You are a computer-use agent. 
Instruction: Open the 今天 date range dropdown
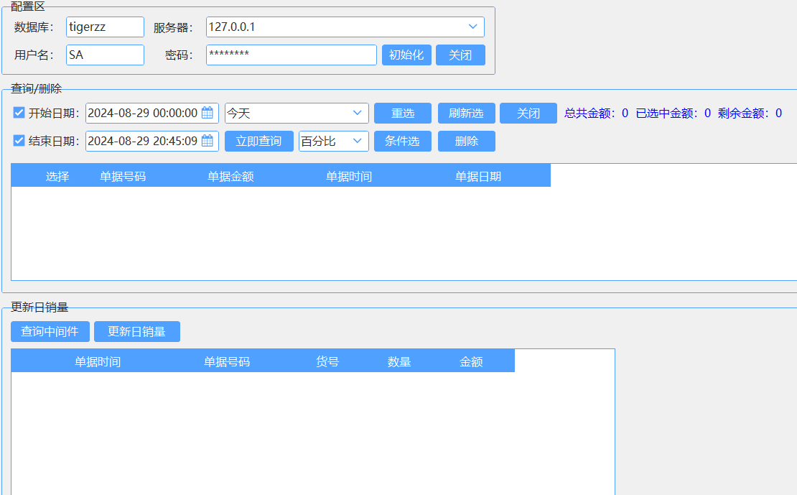click(x=357, y=113)
